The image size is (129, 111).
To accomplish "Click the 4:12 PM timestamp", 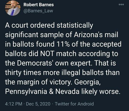I will point(14,104).
